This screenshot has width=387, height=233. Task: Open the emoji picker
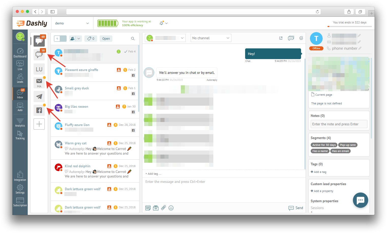(x=171, y=208)
